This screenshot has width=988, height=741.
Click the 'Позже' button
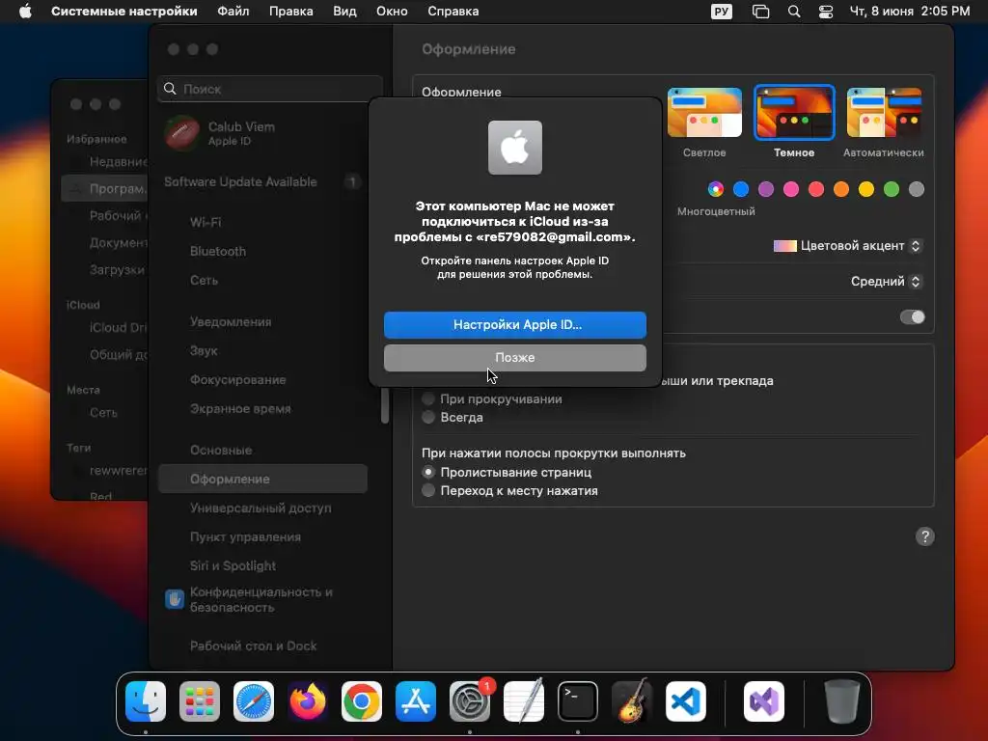[515, 357]
